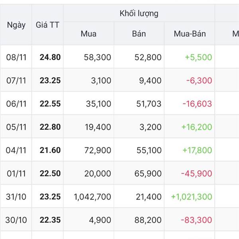Click the Mua-Bán column header

click(x=190, y=34)
